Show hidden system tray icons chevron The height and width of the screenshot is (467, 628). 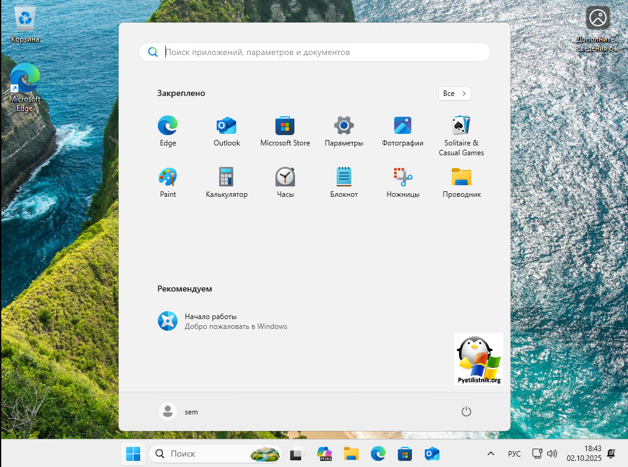click(491, 454)
